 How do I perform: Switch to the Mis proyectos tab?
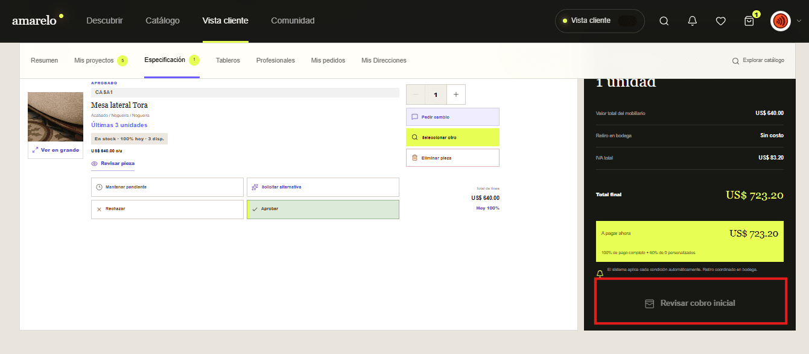click(101, 60)
